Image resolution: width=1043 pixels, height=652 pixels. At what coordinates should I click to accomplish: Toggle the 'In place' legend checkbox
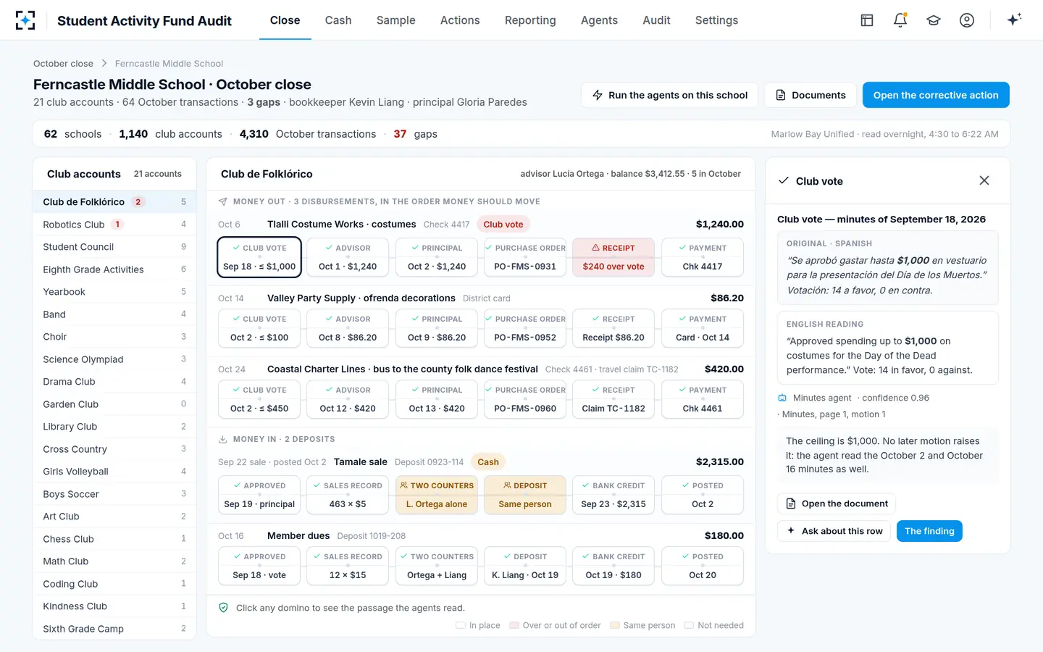click(461, 625)
